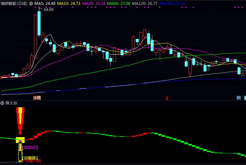Click the yellow block at the 启动点 signal

pos(20,140)
